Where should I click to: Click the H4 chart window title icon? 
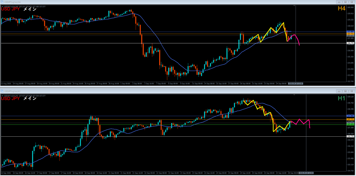point(2,2)
